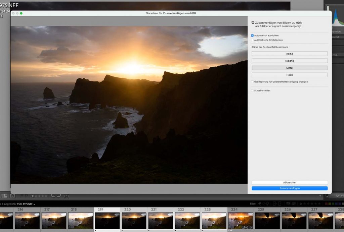Click the HDR merge image icon beside the title

tap(253, 23)
